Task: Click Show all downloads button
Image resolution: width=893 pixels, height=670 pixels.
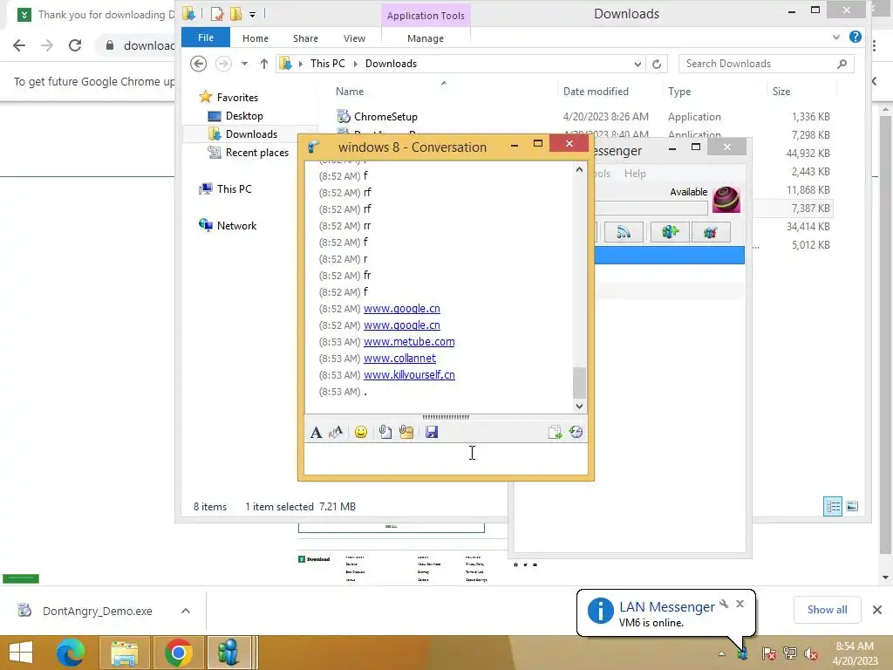Action: click(827, 610)
